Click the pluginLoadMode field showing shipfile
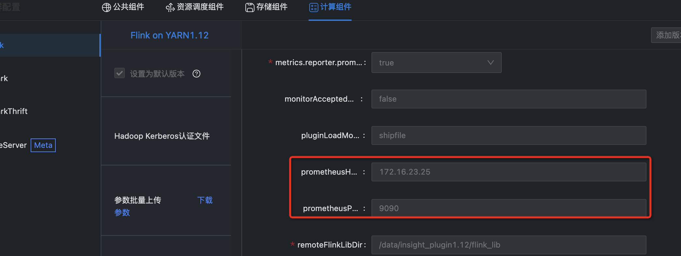The width and height of the screenshot is (681, 256). [509, 135]
